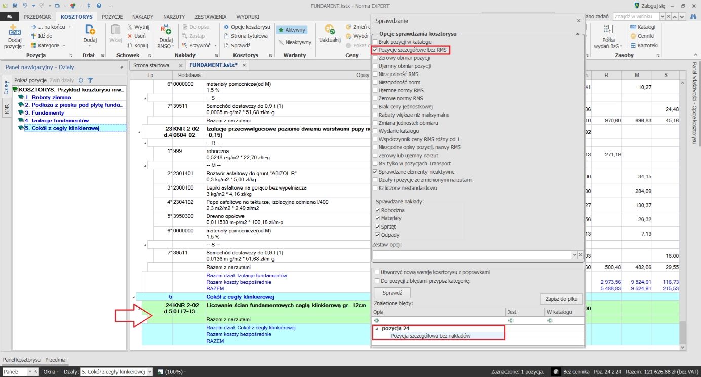The height and width of the screenshot is (377, 701).
Task: Toggle Utworzyć nową wersję kosztorysu z poprawkami
Action: [376, 272]
